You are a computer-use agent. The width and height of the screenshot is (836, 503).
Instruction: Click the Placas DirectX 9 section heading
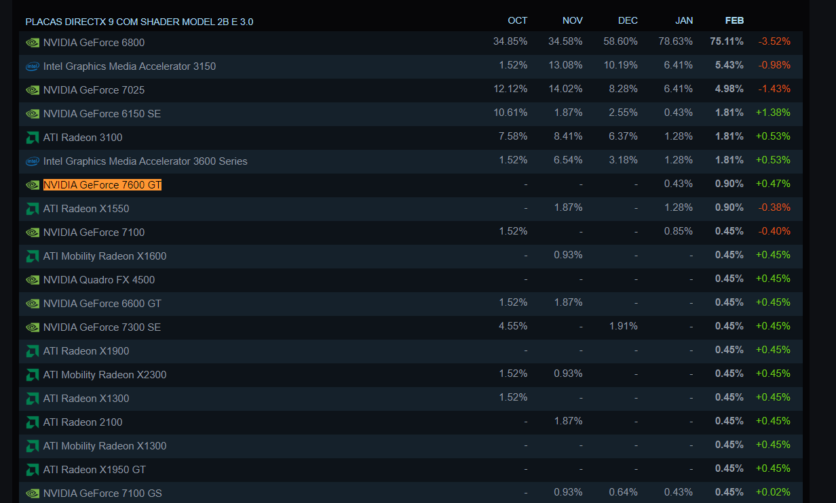click(x=139, y=22)
